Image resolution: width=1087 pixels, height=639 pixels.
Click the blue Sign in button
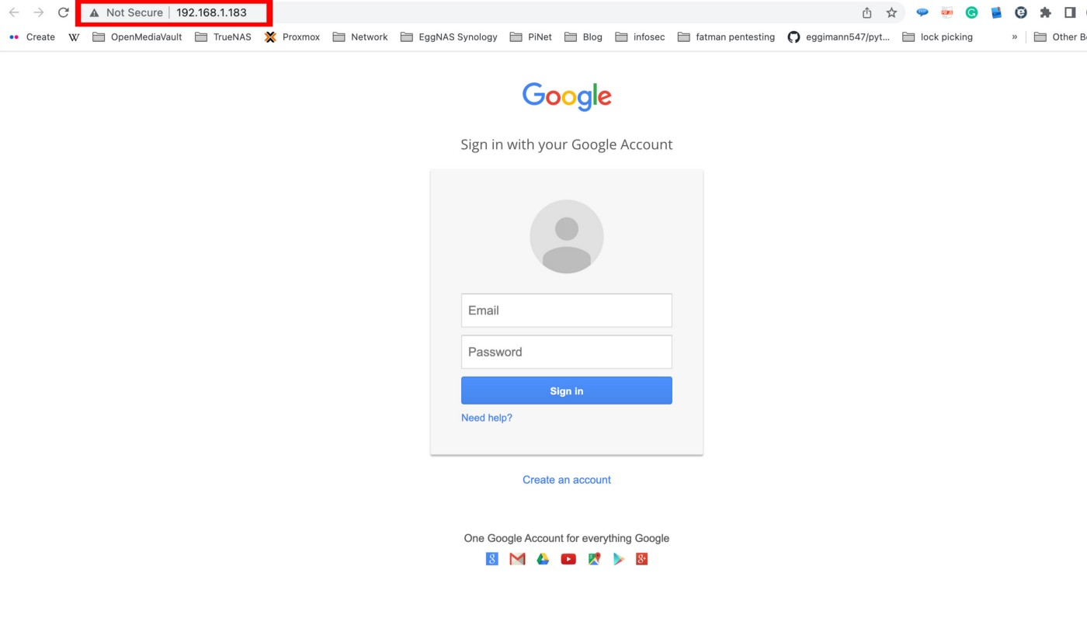coord(567,391)
